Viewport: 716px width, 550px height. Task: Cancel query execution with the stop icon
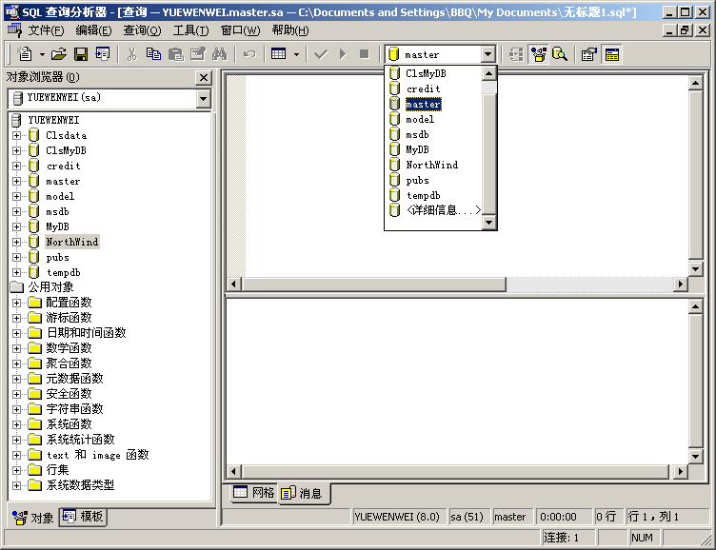pyautogui.click(x=365, y=54)
